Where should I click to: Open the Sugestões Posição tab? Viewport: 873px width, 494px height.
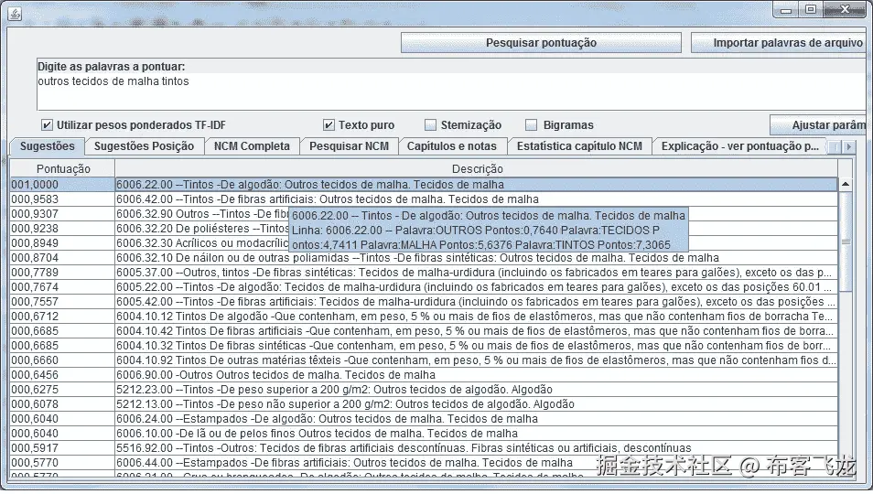(x=144, y=146)
